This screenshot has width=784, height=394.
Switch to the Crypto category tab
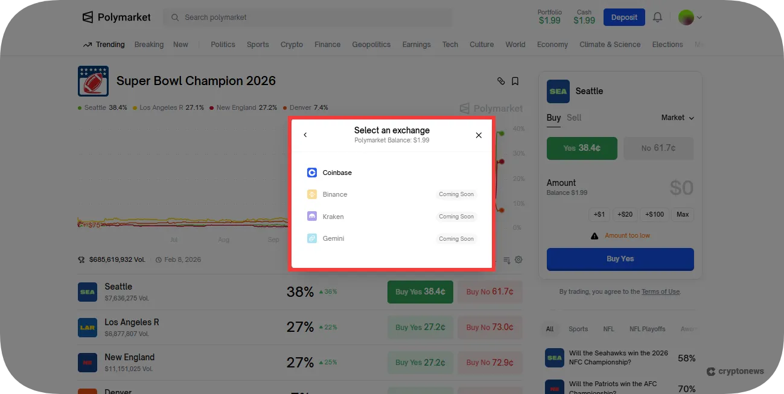(x=292, y=44)
